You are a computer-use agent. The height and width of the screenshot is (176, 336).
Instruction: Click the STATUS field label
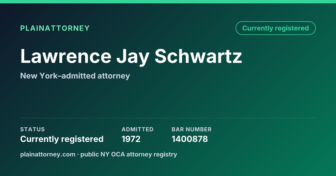pyautogui.click(x=32, y=129)
